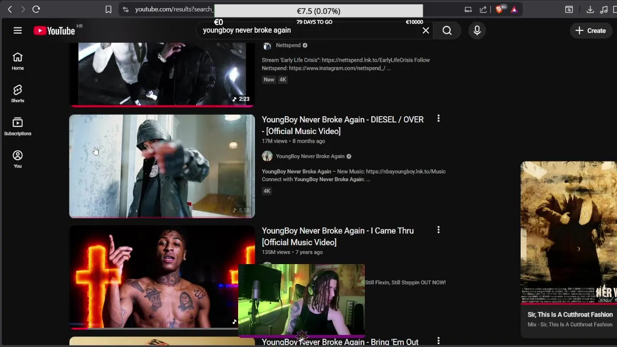Click YoungBoy channel avatar under DIESEL video
This screenshot has height=347, width=617.
267,156
